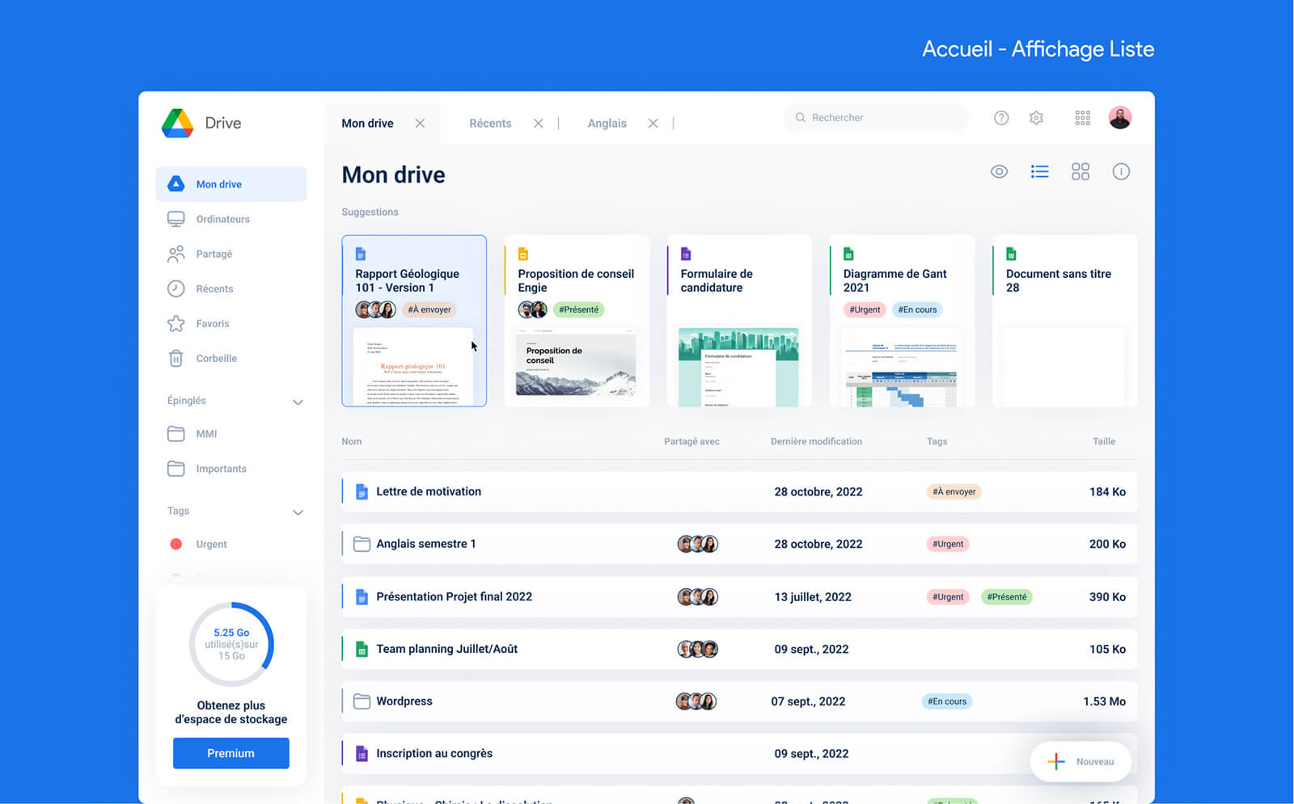Screen dimensions: 1294x804
Task: Open Formulaire de candidature card
Action: tap(739, 321)
